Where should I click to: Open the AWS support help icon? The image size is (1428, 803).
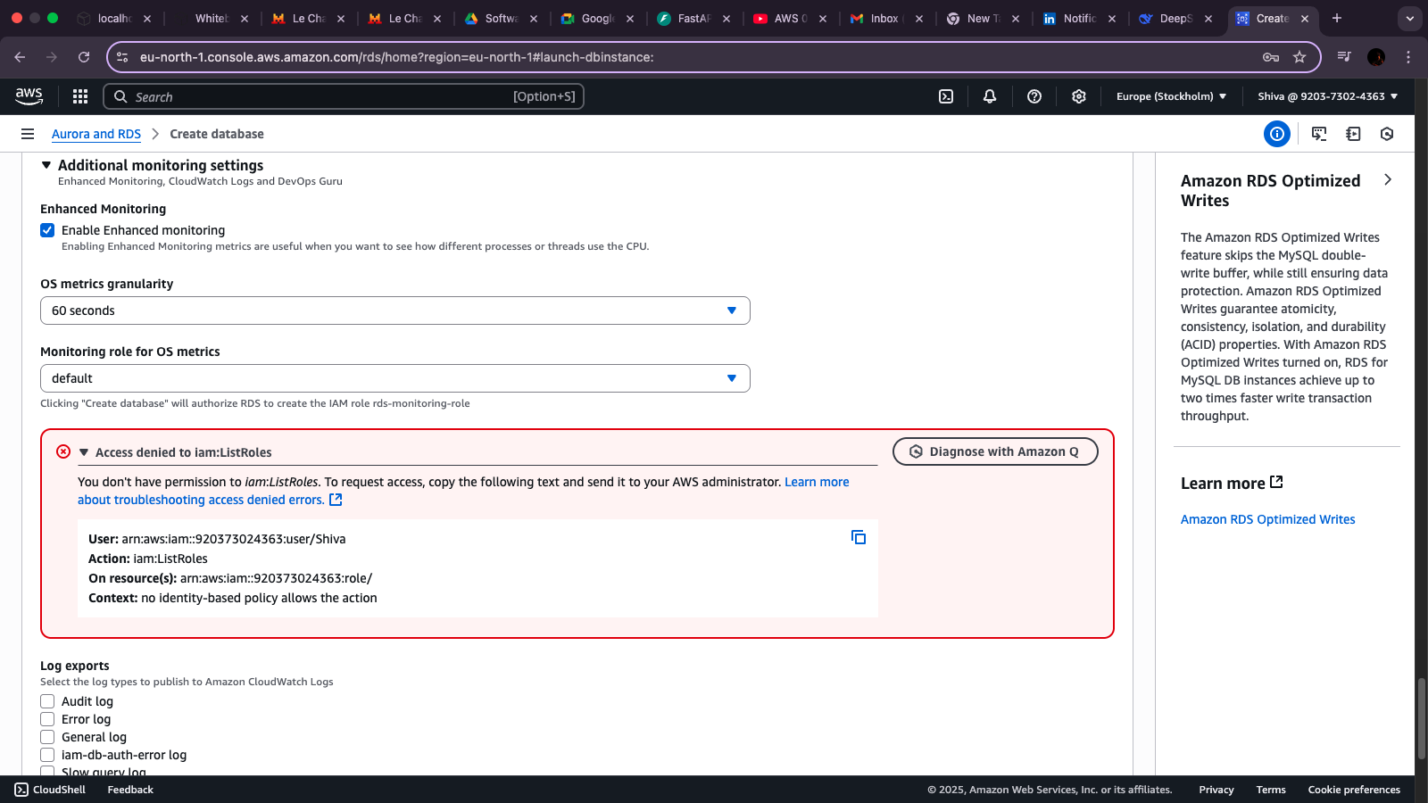tap(1034, 96)
